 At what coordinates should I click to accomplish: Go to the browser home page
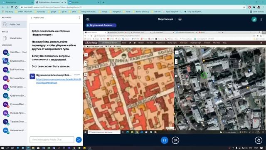pyautogui.click(x=16, y=7)
